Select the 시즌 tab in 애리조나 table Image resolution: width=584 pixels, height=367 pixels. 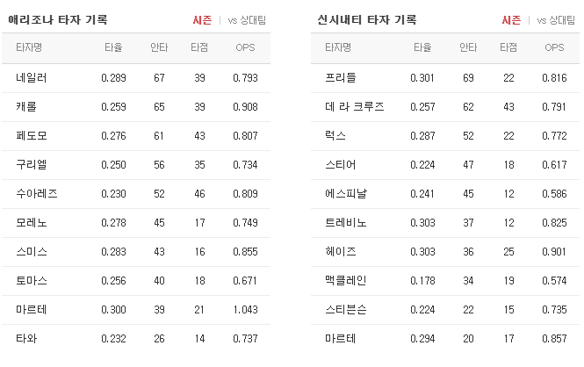202,20
